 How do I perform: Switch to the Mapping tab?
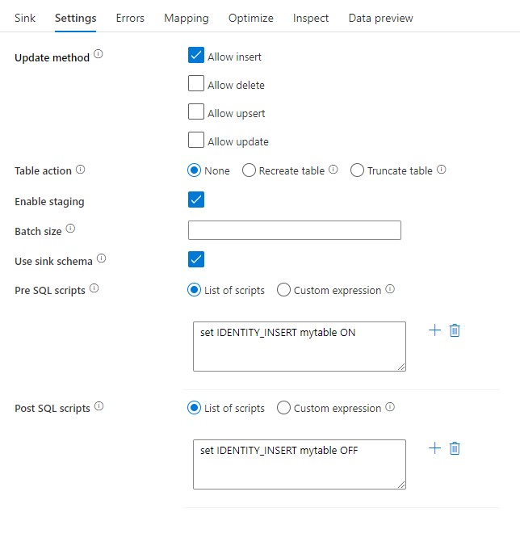click(186, 18)
